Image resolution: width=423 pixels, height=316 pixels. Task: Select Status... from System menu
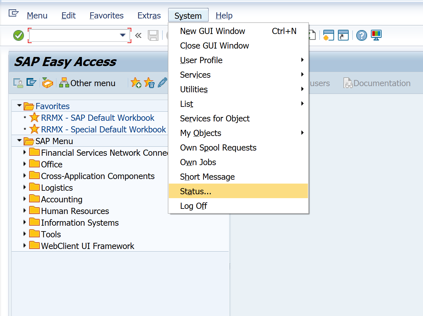(196, 191)
